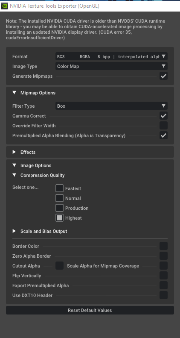This screenshot has height=338, width=180.
Task: Collapse the Compression Quality section
Action: (x=15, y=175)
